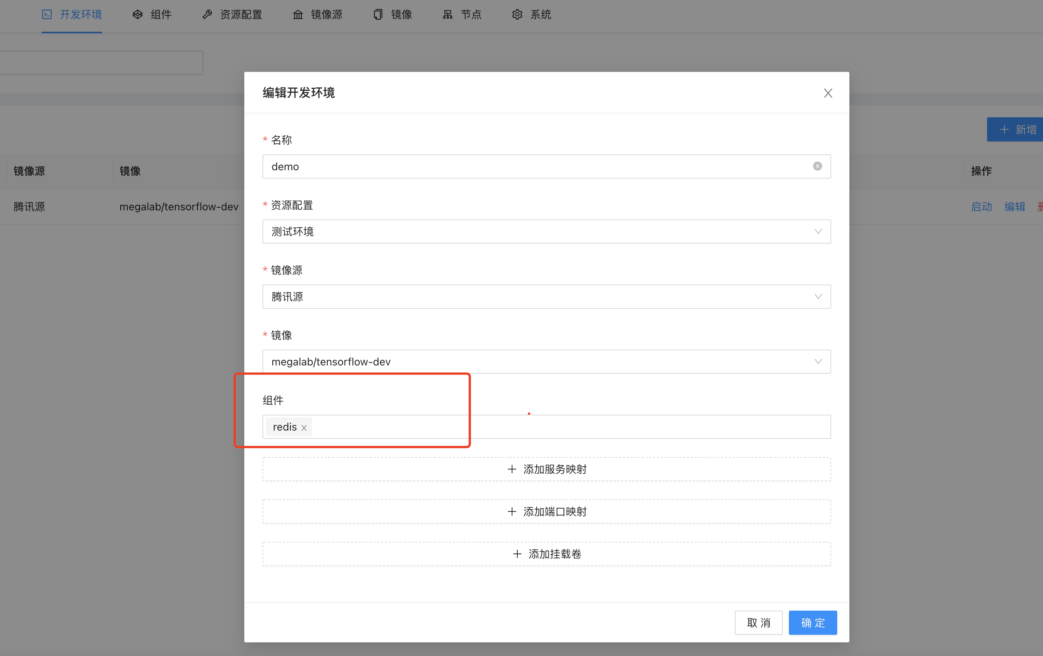Click the bank icon next to 镜像源
The width and height of the screenshot is (1043, 656).
(x=298, y=15)
